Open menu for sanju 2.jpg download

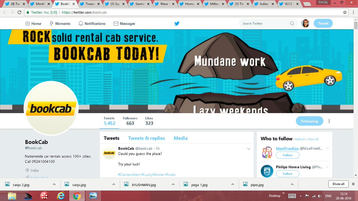point(54,185)
